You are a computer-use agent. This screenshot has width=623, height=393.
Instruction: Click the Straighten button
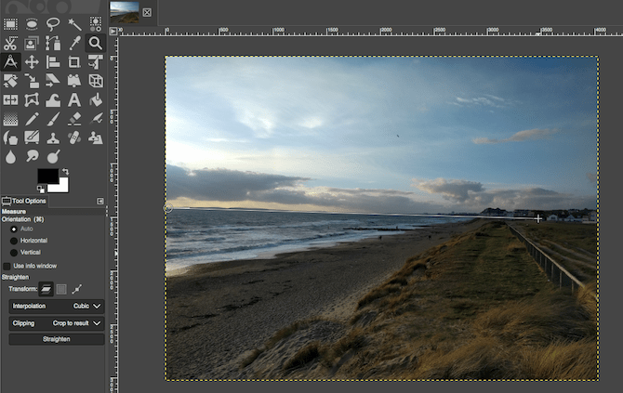click(x=57, y=339)
